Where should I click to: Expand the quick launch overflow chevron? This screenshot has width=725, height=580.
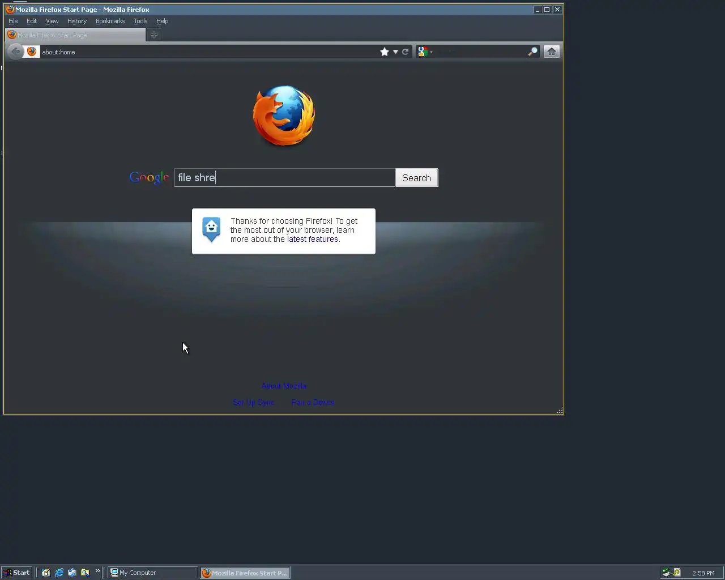click(x=97, y=571)
